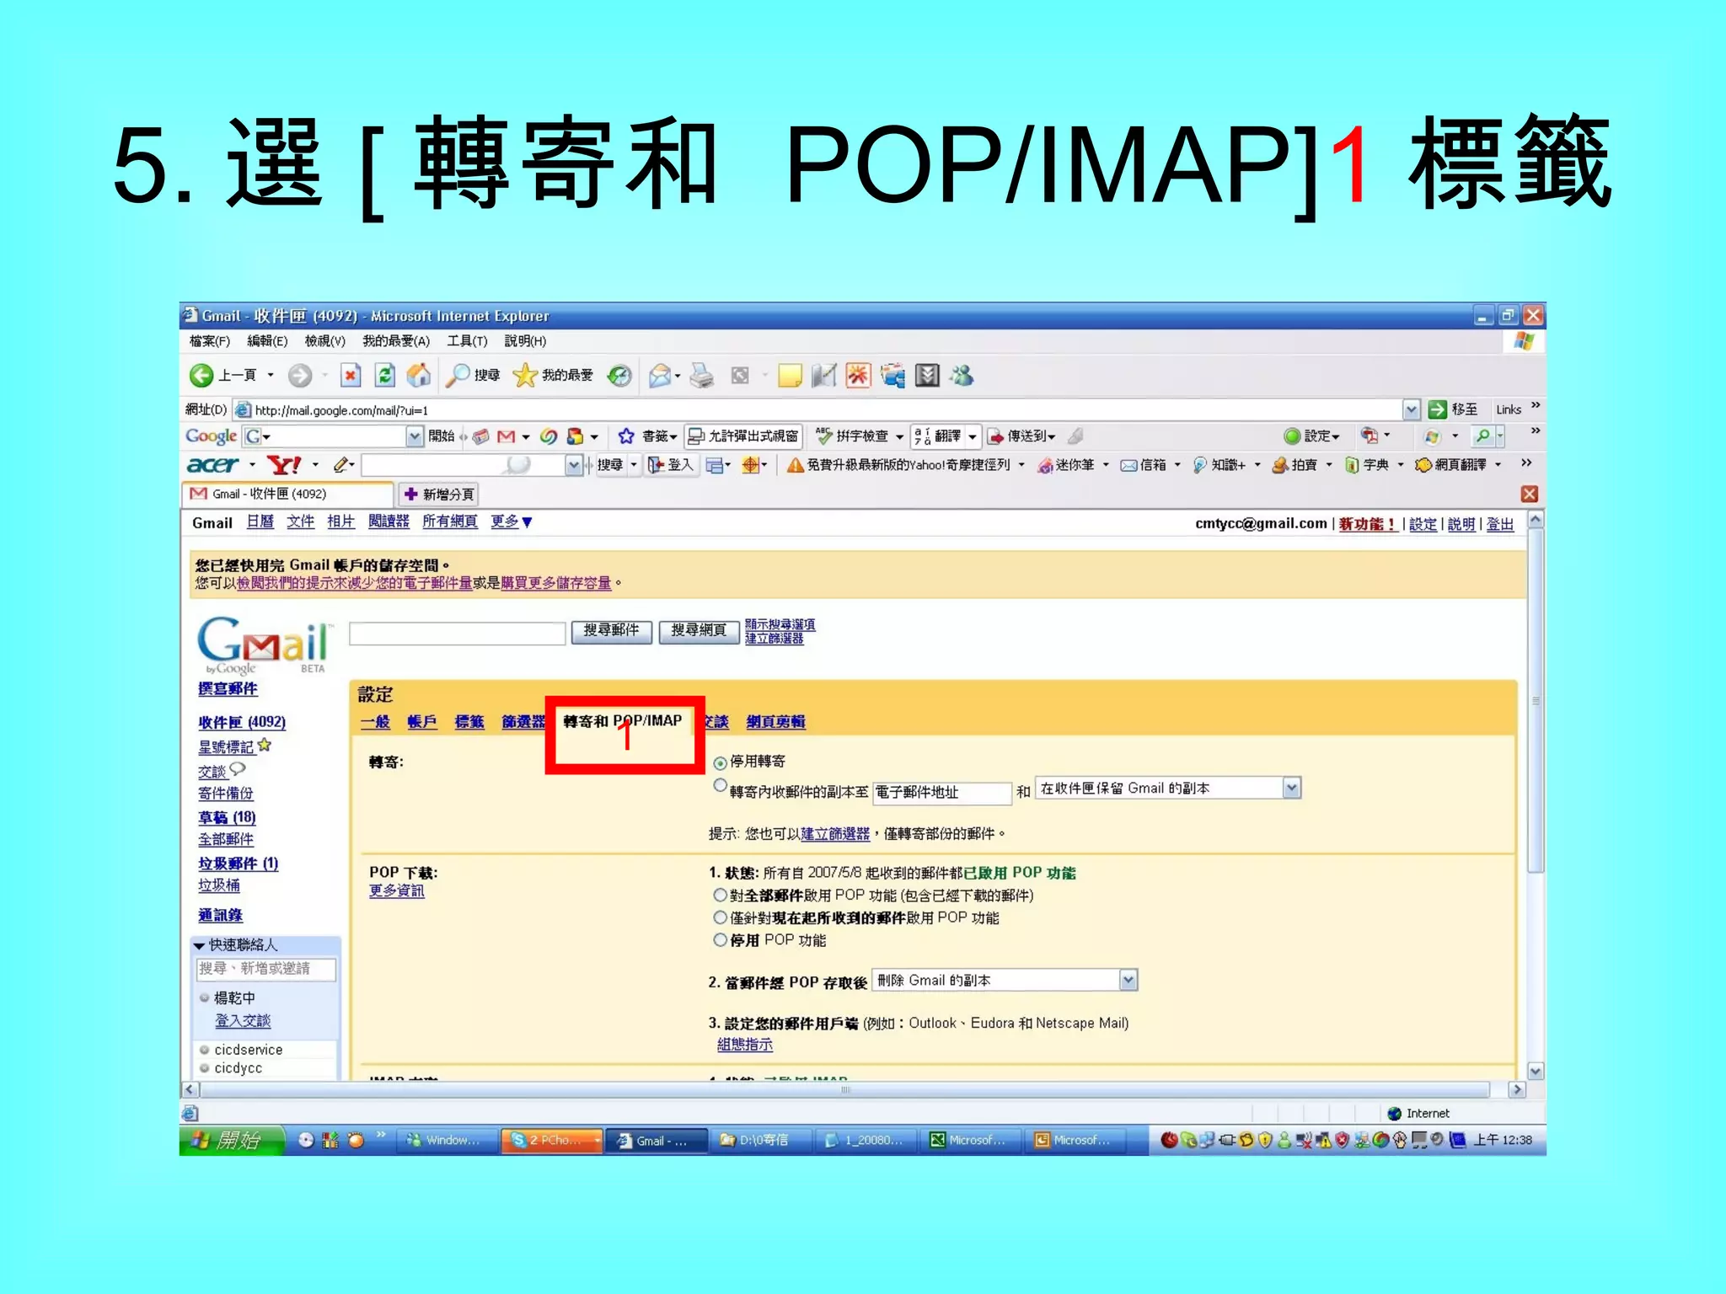This screenshot has width=1726, height=1294.
Task: Click the Gmail M icon in Google toolbar
Action: (506, 436)
